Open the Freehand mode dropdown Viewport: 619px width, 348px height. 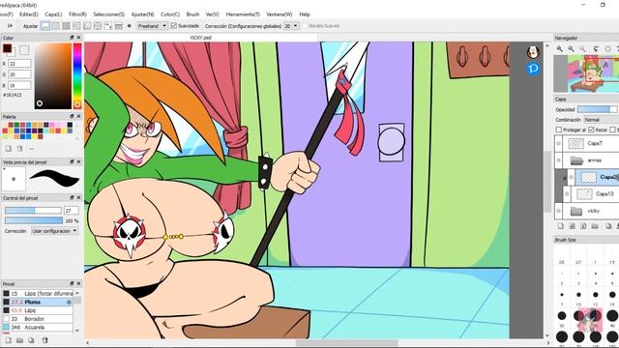(x=152, y=26)
